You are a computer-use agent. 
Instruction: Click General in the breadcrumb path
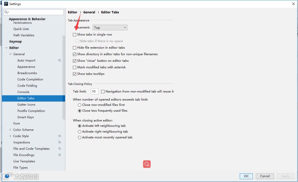click(x=89, y=12)
